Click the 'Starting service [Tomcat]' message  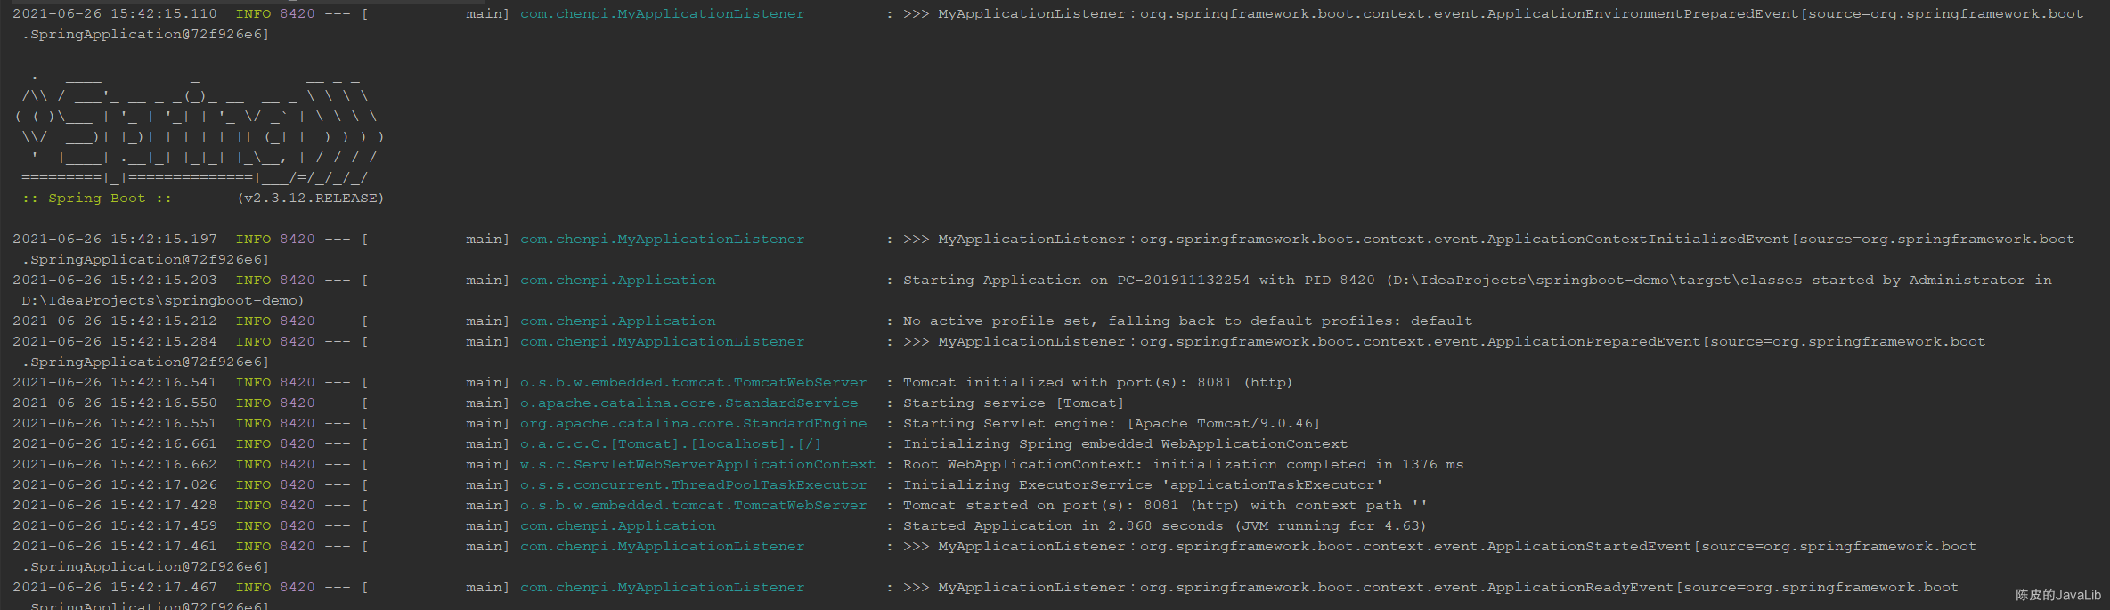coord(1014,403)
